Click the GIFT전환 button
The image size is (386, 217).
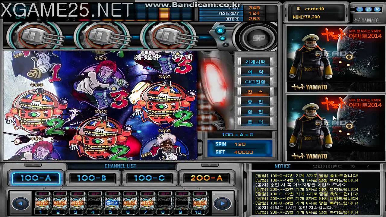pyautogui.click(x=255, y=82)
